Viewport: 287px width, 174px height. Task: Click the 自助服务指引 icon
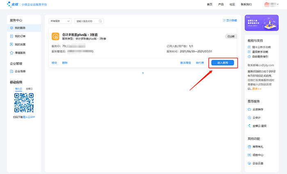249,56
